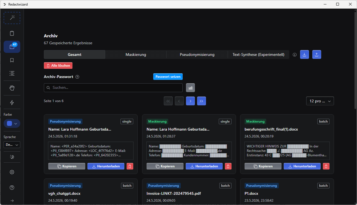Click the preview text WICHTIGER HINWEIS ZUR
Screen dimensions: 357x205
click(287, 151)
